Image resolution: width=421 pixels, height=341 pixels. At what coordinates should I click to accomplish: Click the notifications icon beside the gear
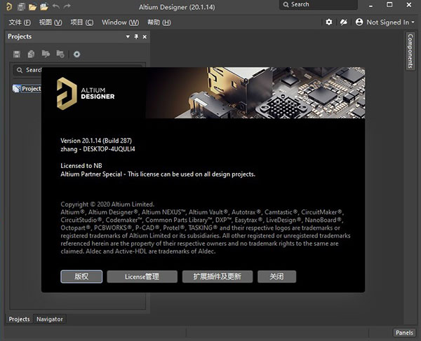[343, 22]
